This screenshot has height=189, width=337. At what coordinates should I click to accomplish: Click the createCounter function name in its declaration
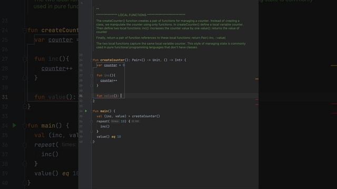pos(112,60)
